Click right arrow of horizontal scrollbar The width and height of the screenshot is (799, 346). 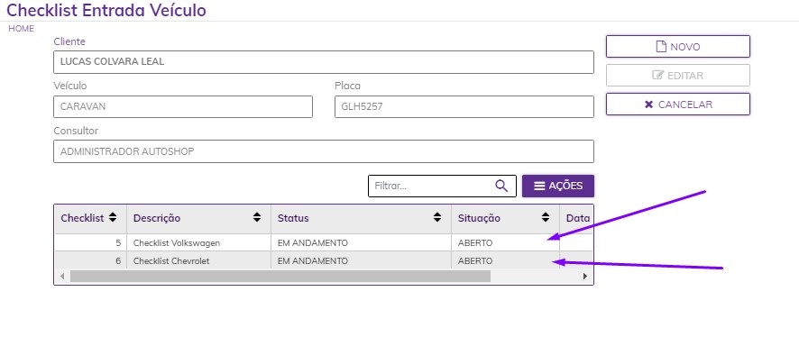(585, 277)
